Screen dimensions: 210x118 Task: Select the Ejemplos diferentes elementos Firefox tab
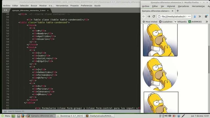[158, 11]
